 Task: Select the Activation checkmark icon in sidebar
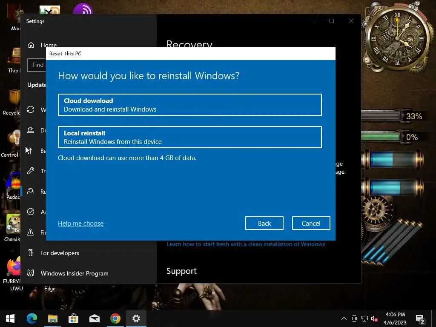coord(31,212)
